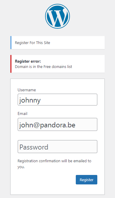Click the red stripe of error notice
Viewport: 115px width, 198px height.
[x=11, y=64]
